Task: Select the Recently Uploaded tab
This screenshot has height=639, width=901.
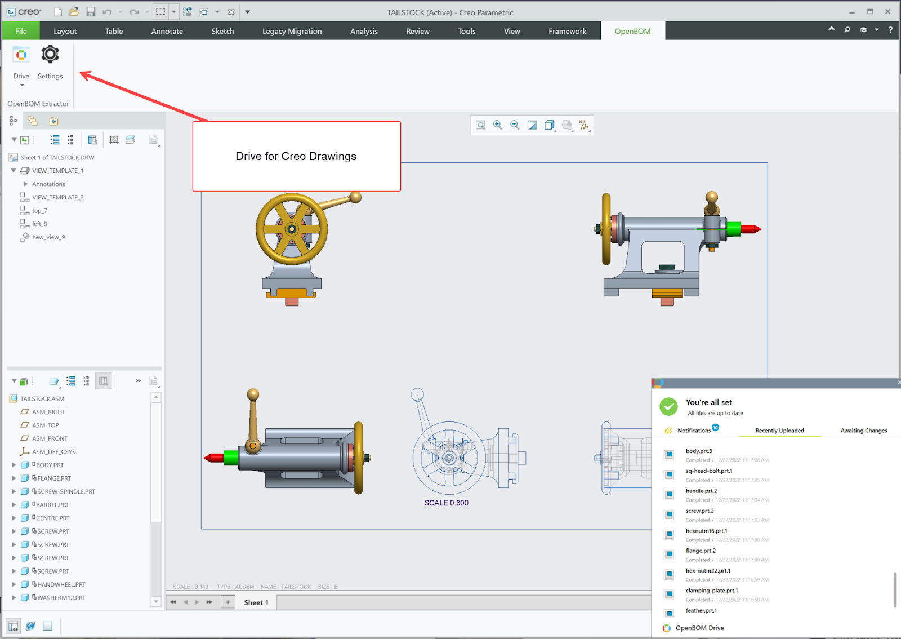Action: pos(779,431)
